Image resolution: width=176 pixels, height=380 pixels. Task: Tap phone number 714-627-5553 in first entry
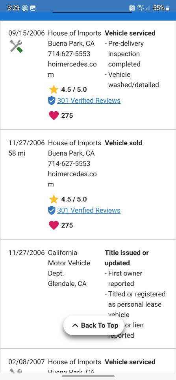(x=69, y=54)
